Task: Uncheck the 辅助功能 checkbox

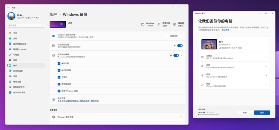Action: pyautogui.click(x=59, y=64)
